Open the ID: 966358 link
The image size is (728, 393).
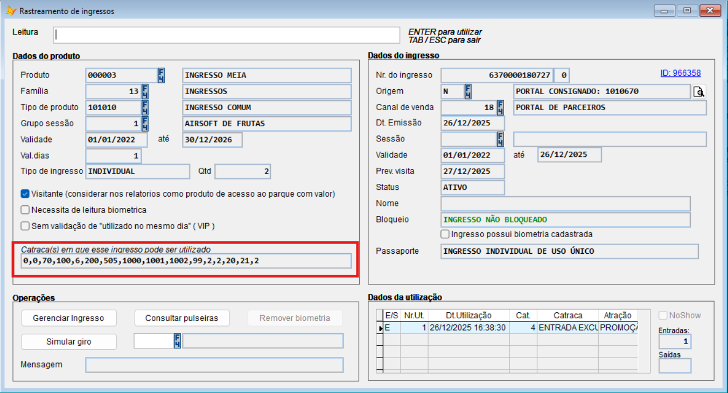coord(680,73)
